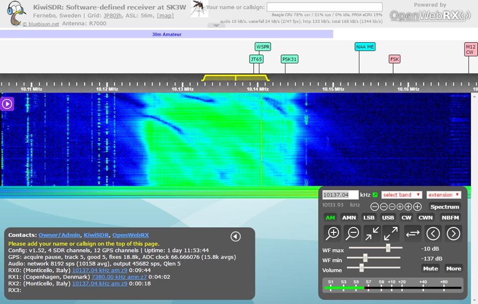The image size is (478, 304).
Task: Open the Spectrum display button
Action: click(x=444, y=206)
